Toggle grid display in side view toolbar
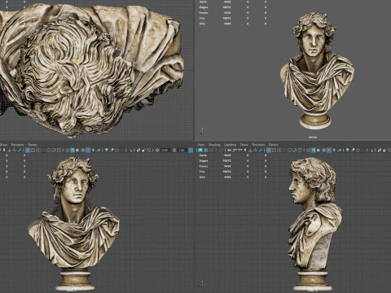Viewport: 391px width, 293px height. pos(269,150)
